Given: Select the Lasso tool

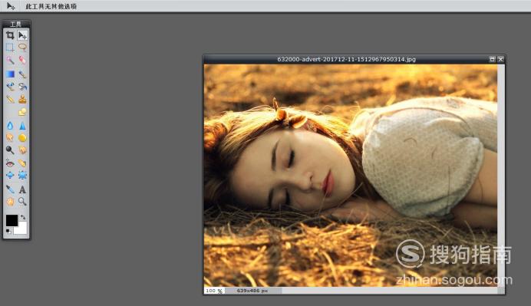Looking at the screenshot, I should coord(22,47).
